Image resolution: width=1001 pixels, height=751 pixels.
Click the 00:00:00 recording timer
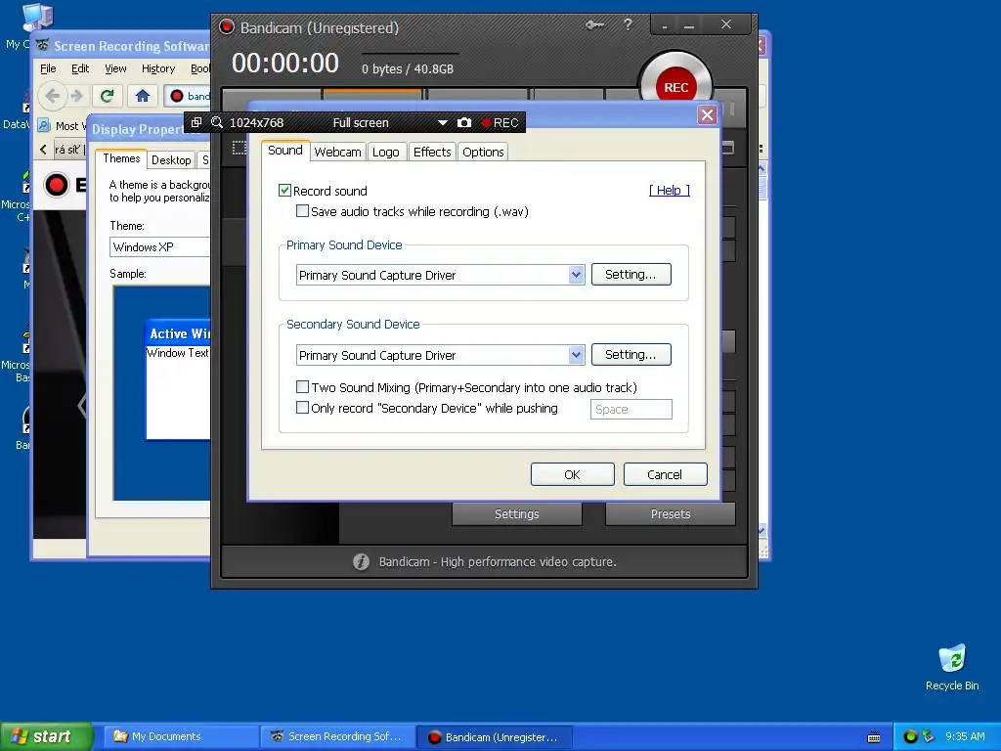[285, 64]
